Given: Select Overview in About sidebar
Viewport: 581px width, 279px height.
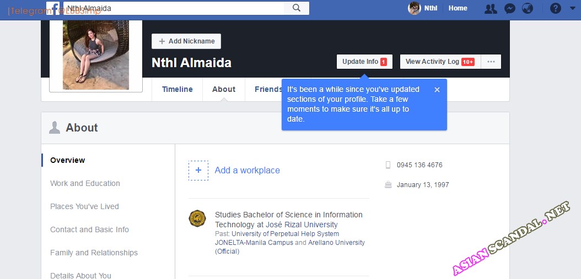Looking at the screenshot, I should pos(67,160).
